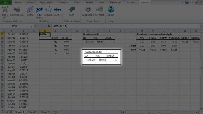Select row 50 header
The width and height of the screenshot is (203, 114).
(2, 80)
